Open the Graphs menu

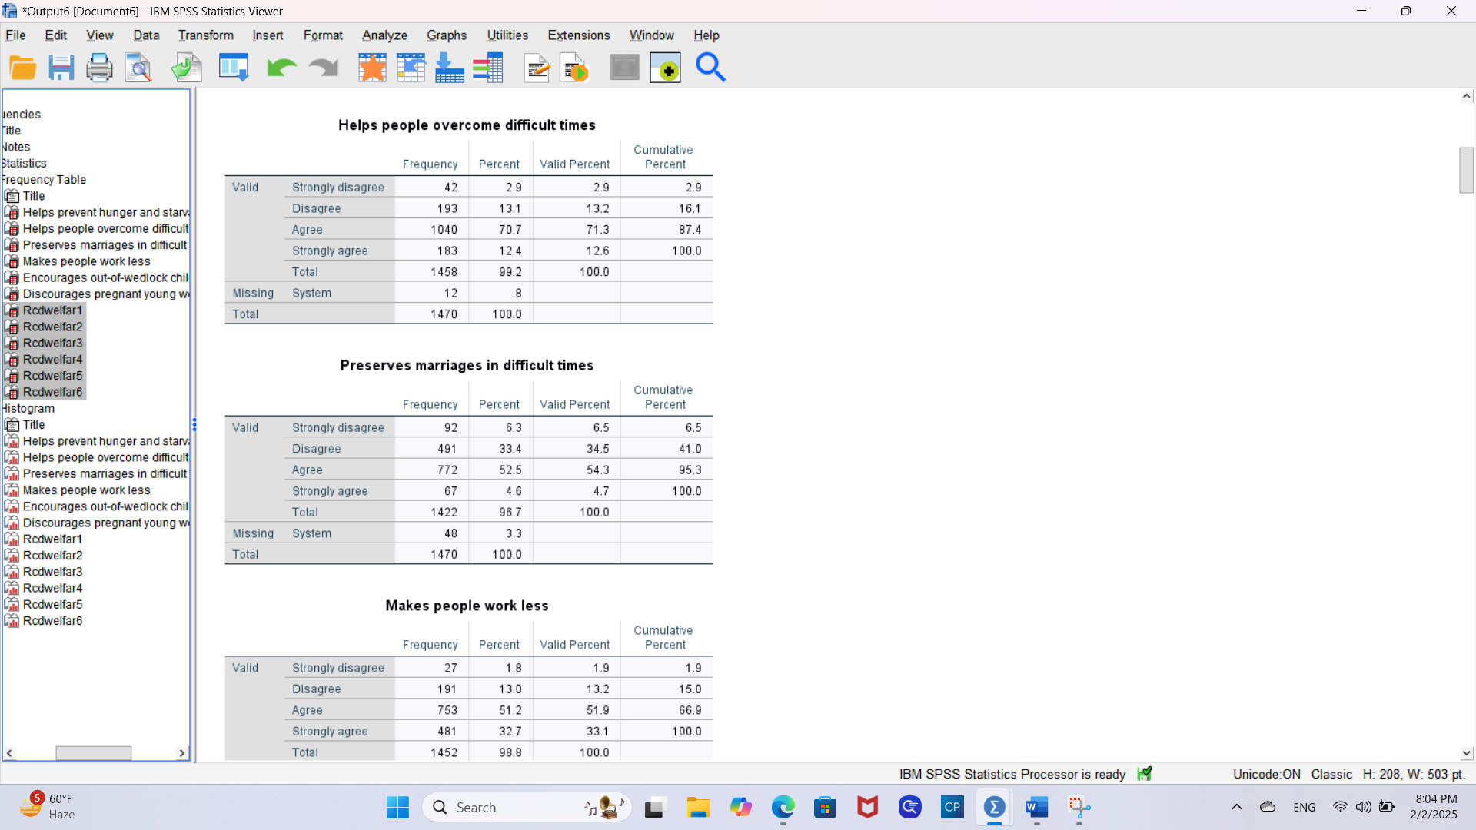pyautogui.click(x=446, y=35)
